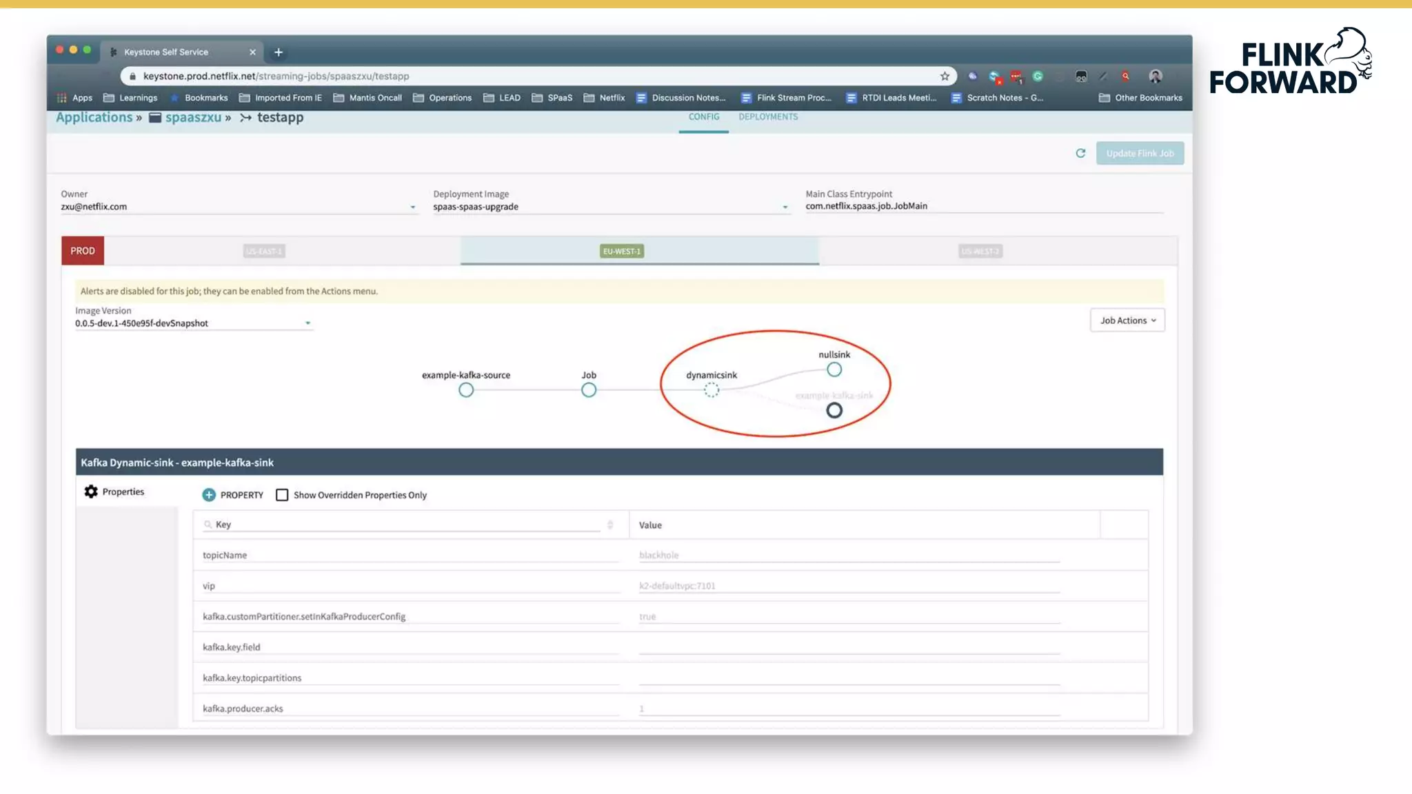The image size is (1412, 794).
Task: Expand the Deployment Image dropdown
Action: point(785,207)
